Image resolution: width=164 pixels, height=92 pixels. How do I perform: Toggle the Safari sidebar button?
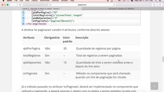[x=20, y=5]
